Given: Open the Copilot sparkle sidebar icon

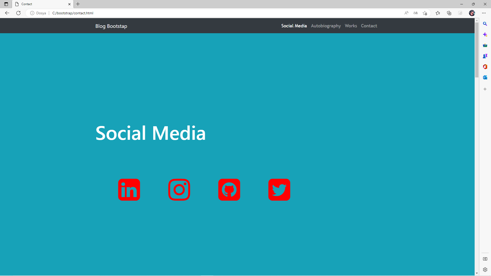Looking at the screenshot, I should pyautogui.click(x=485, y=34).
